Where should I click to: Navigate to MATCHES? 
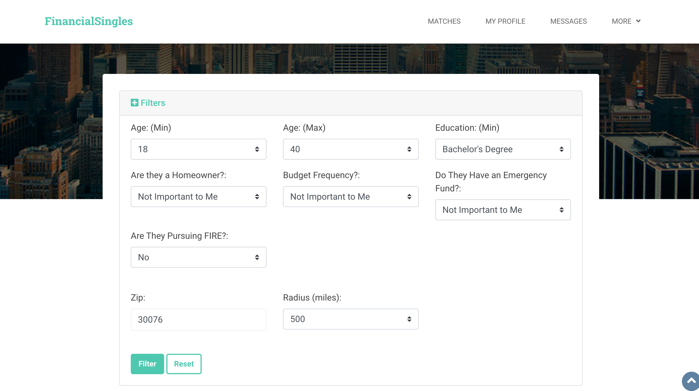[444, 21]
